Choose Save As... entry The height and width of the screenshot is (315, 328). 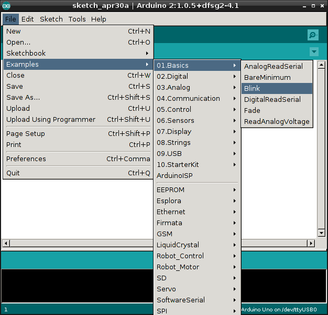(78, 98)
